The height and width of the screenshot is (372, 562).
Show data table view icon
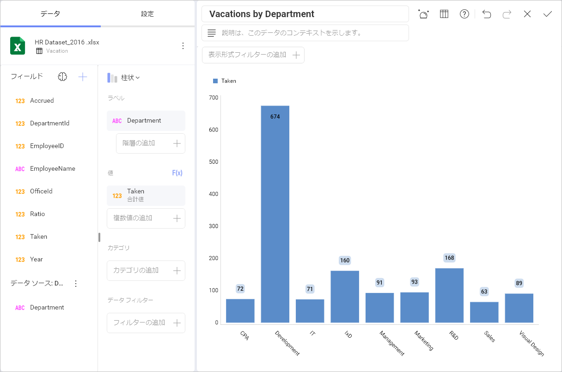click(444, 14)
